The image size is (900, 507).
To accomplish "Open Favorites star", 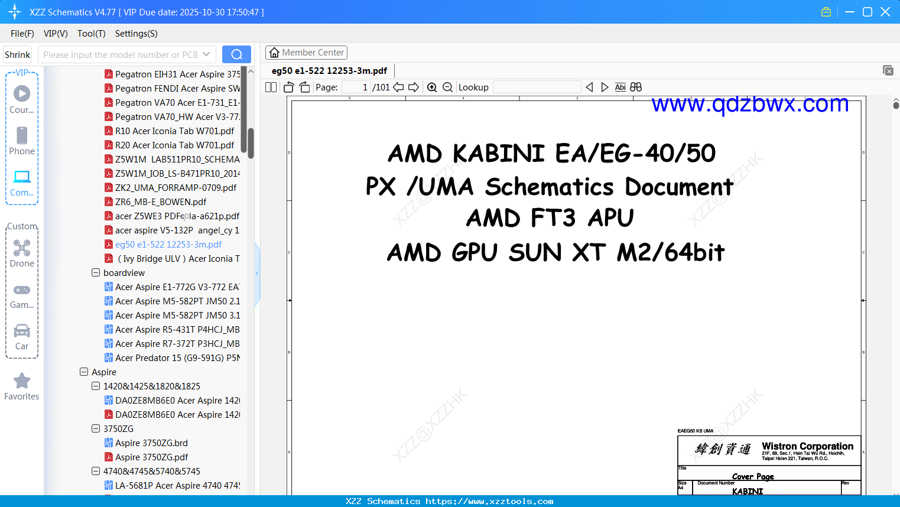I will [x=22, y=387].
